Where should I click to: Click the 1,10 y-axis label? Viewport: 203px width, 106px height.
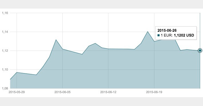point(5,70)
